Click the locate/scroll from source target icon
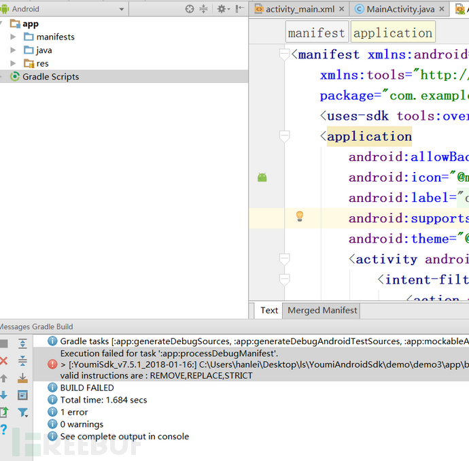 [x=190, y=9]
